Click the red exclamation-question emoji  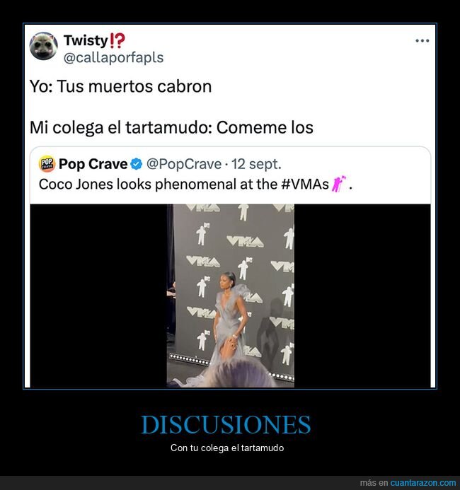pyautogui.click(x=117, y=40)
